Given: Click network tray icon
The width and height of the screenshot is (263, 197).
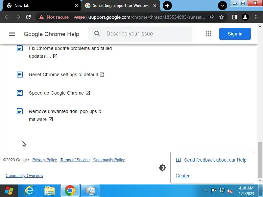Looking at the screenshot, I should [222, 191].
